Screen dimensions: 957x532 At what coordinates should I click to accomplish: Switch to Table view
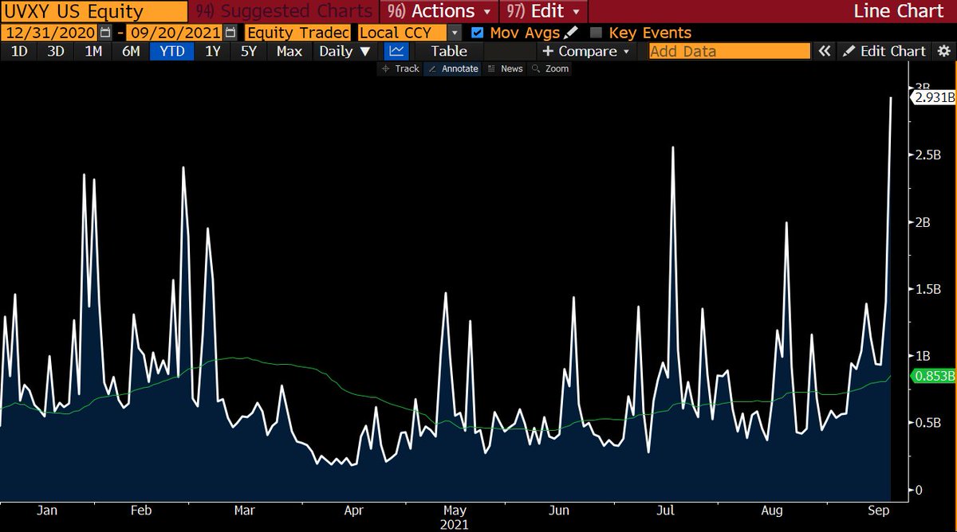[449, 51]
